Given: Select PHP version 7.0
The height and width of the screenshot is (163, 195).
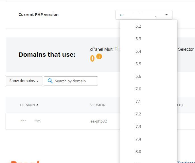Looking at the screenshot, I should pos(138,89).
